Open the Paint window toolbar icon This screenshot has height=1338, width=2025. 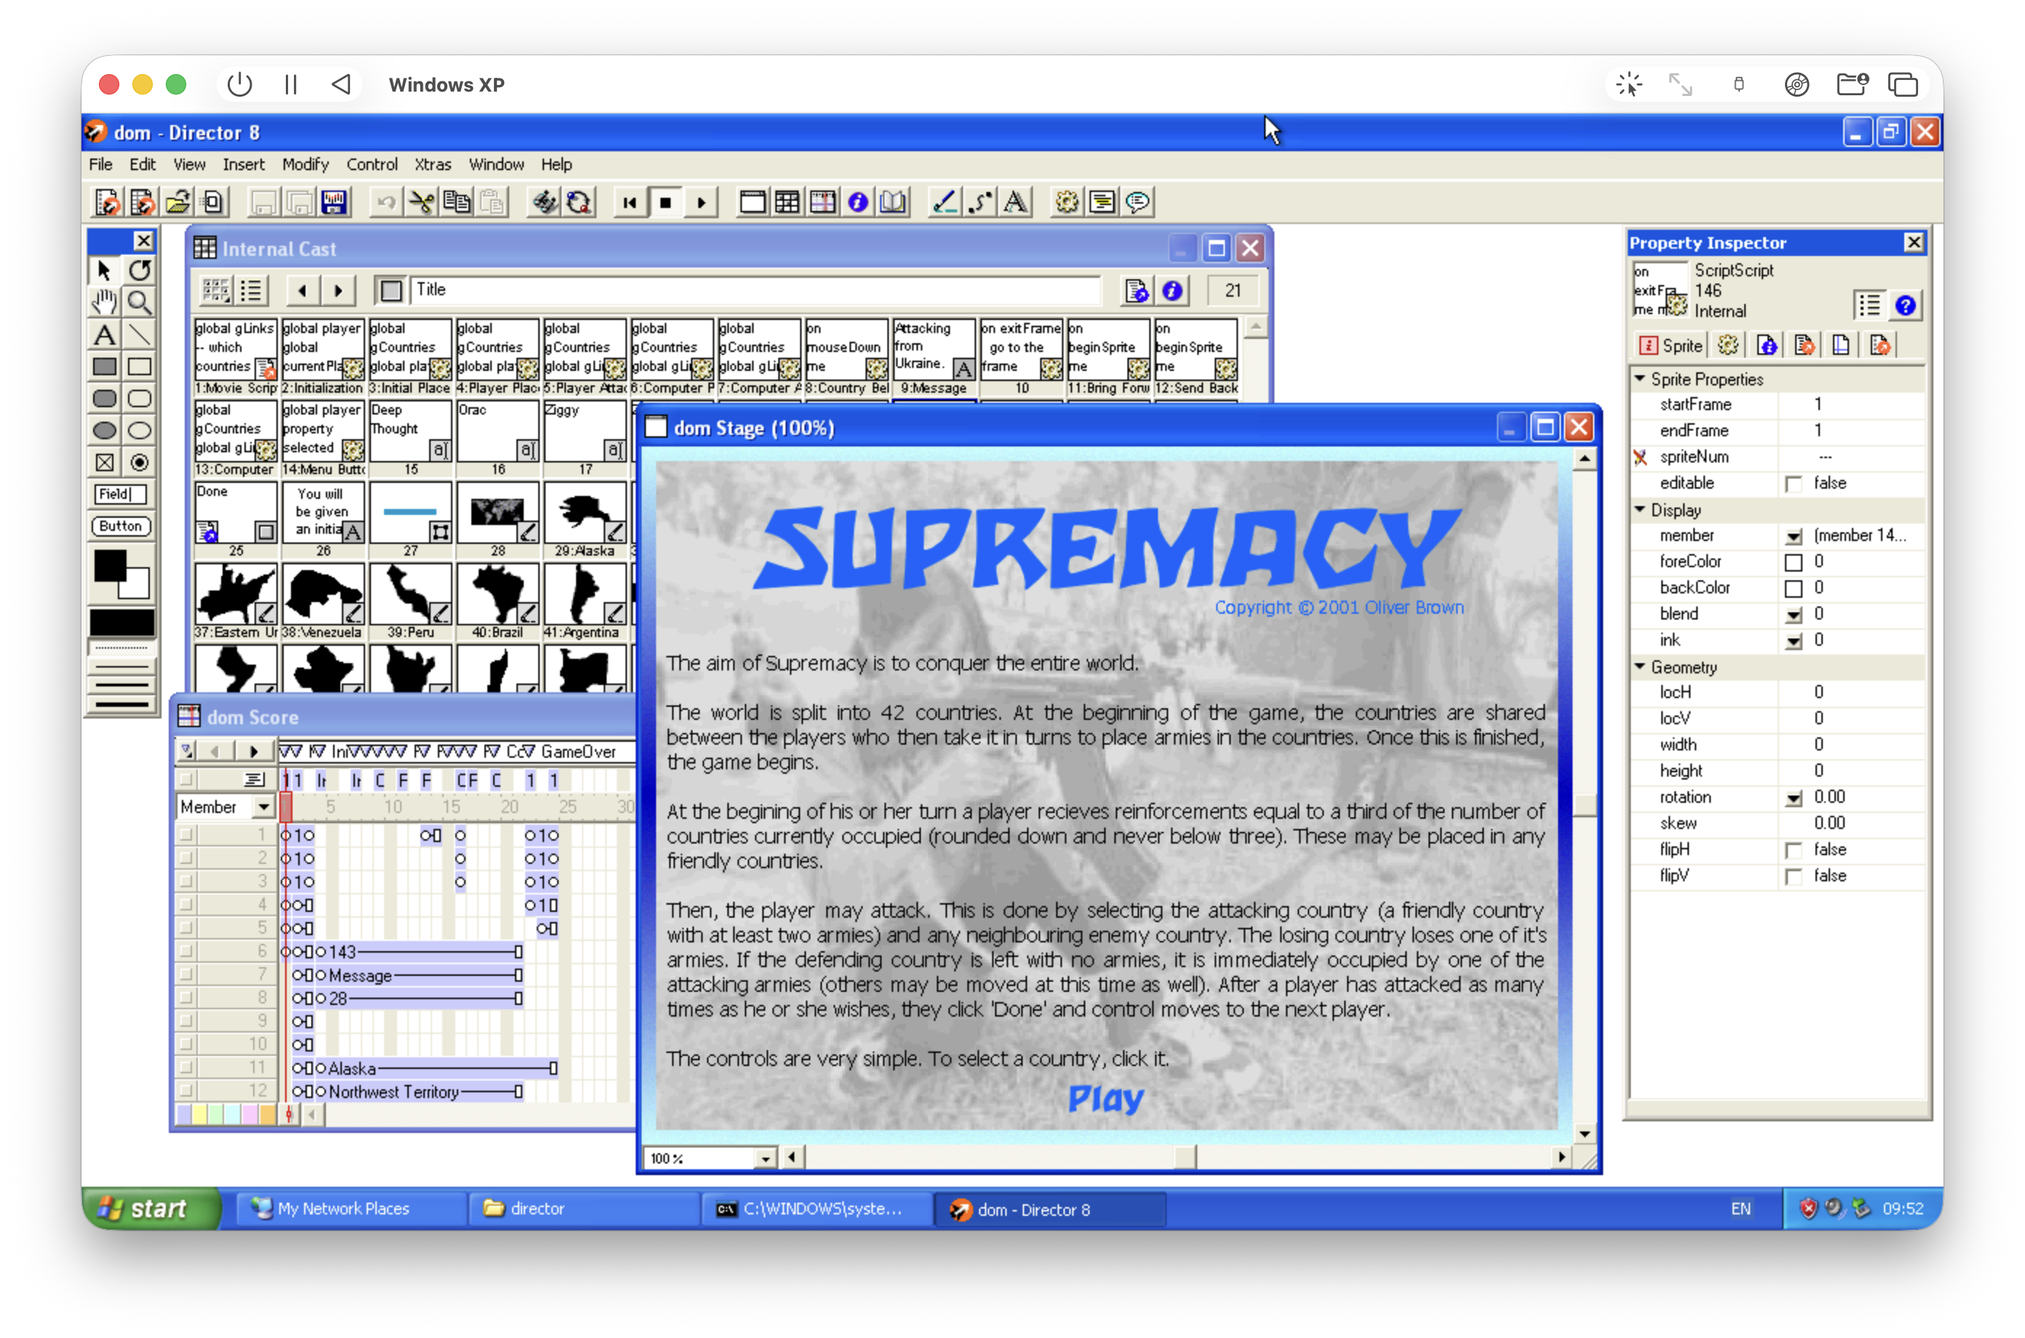coord(944,202)
